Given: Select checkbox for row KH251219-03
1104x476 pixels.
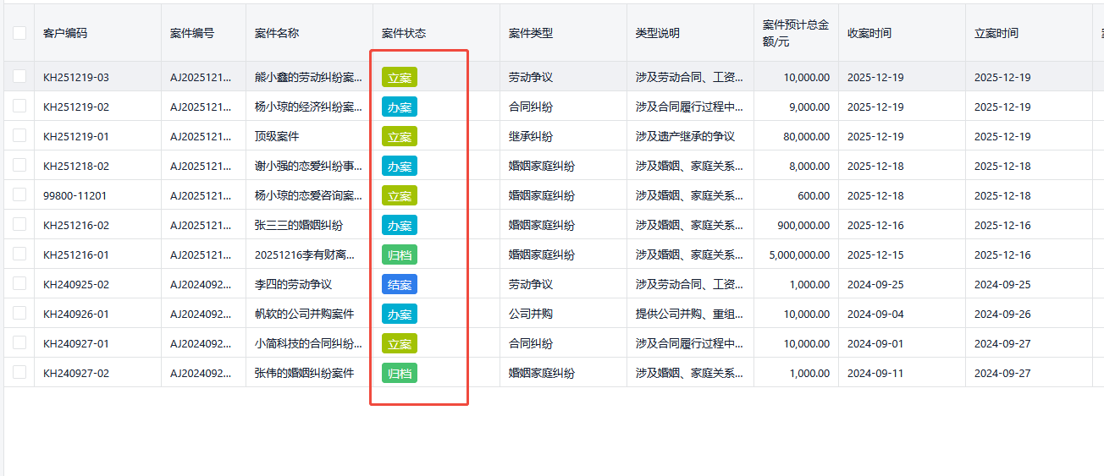Looking at the screenshot, I should coord(19,76).
